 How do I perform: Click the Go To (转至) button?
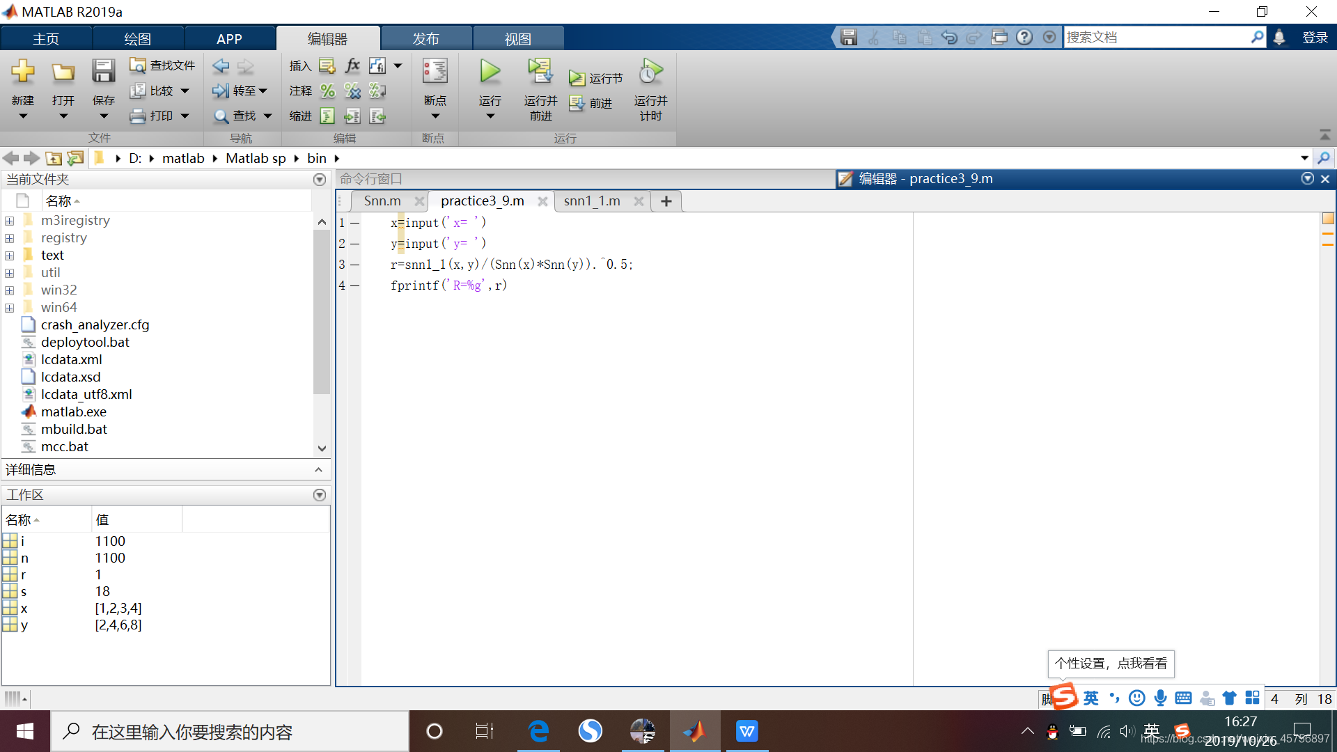[x=240, y=91]
